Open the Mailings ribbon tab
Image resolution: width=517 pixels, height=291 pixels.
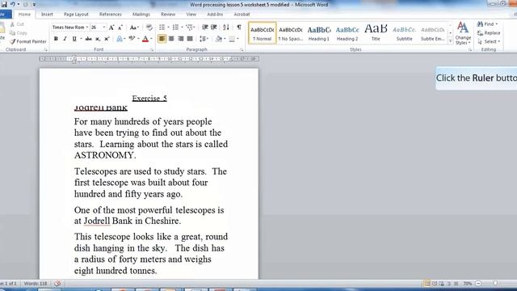pos(141,15)
